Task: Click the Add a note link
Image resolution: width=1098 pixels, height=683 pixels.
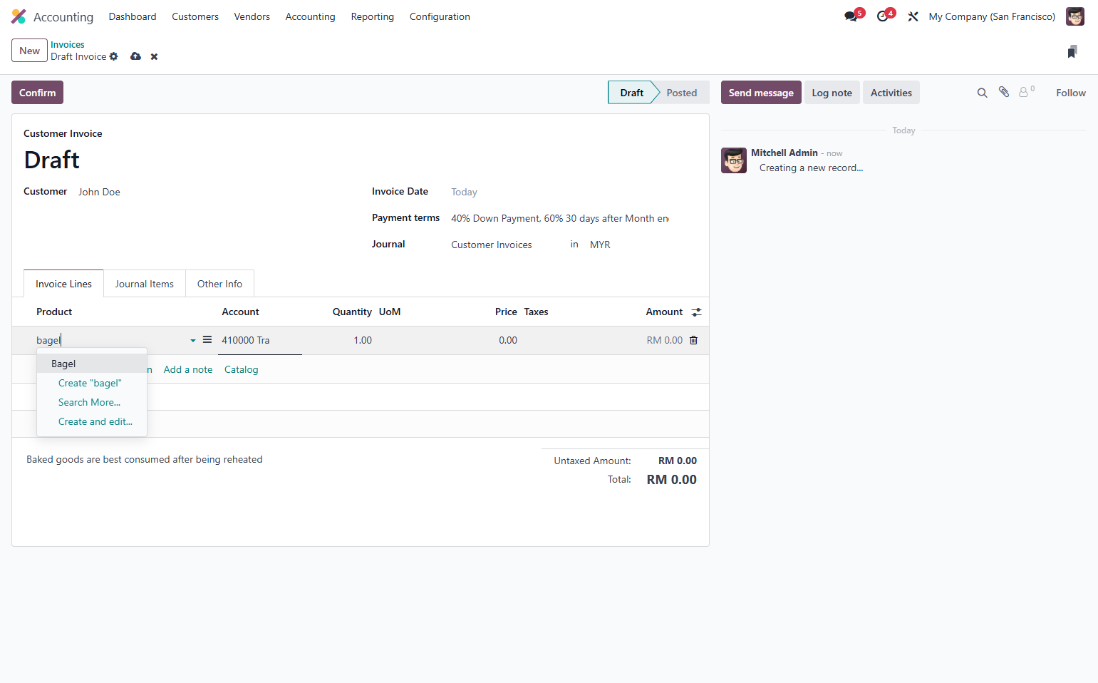Action: pyautogui.click(x=188, y=369)
